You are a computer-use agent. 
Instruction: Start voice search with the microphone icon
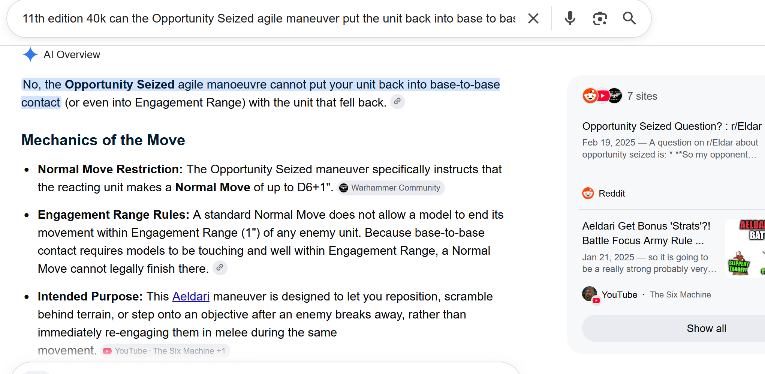point(570,18)
